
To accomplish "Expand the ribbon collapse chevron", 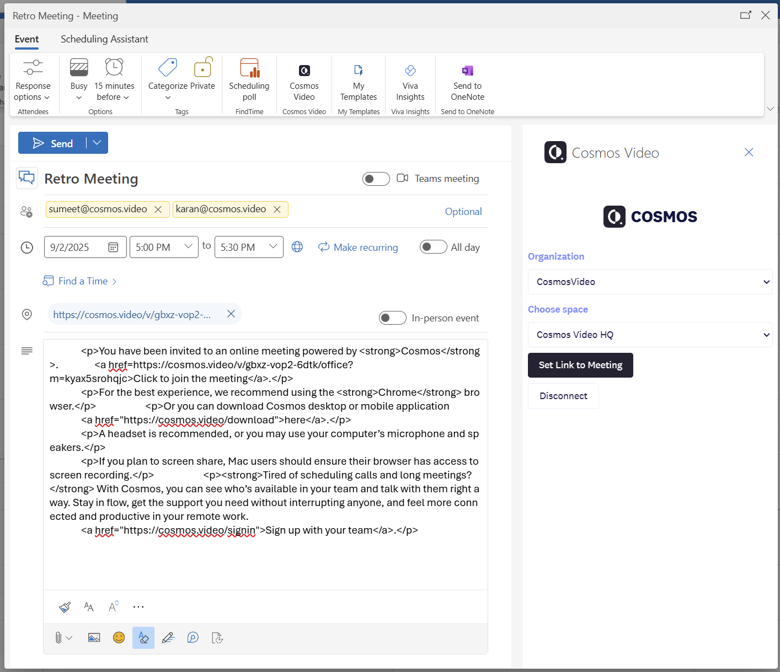I will (771, 109).
